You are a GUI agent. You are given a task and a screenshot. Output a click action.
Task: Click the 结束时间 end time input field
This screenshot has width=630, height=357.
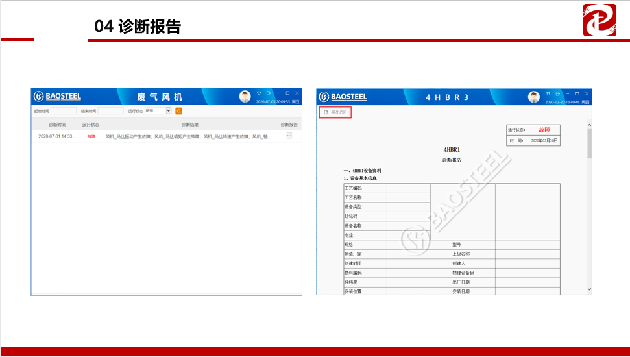[110, 111]
